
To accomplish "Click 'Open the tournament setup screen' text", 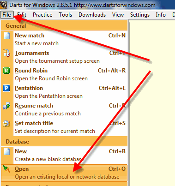I will pos(57,61).
